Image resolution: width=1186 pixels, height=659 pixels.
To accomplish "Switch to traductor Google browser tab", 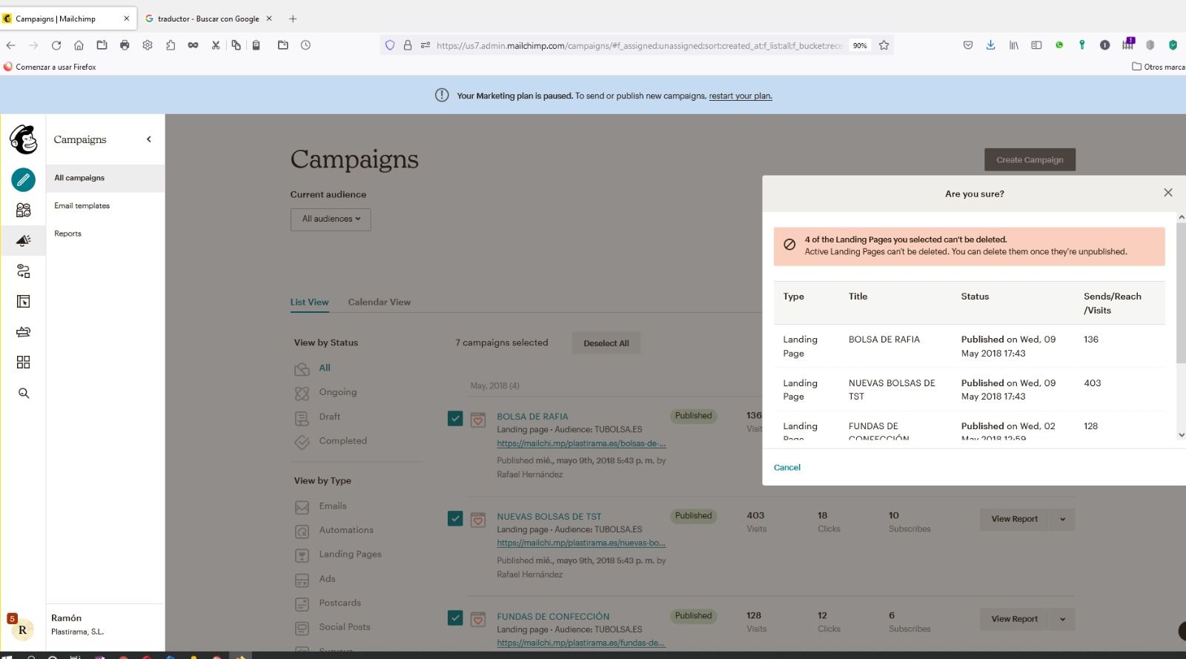I will [x=208, y=19].
